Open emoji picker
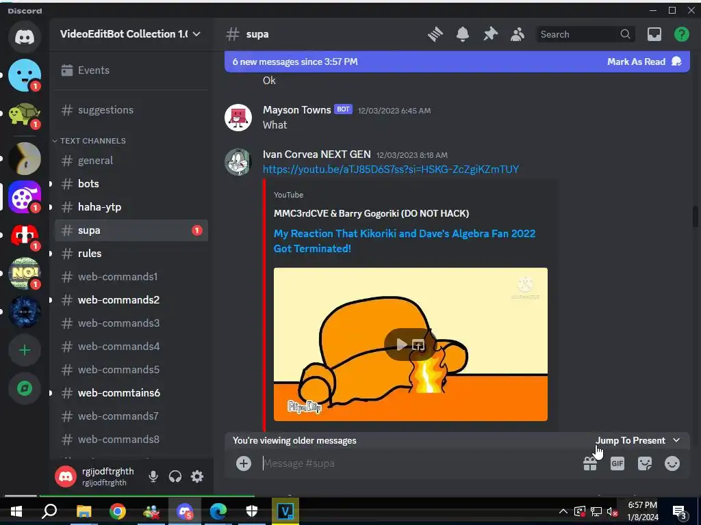701x525 pixels. tap(672, 463)
